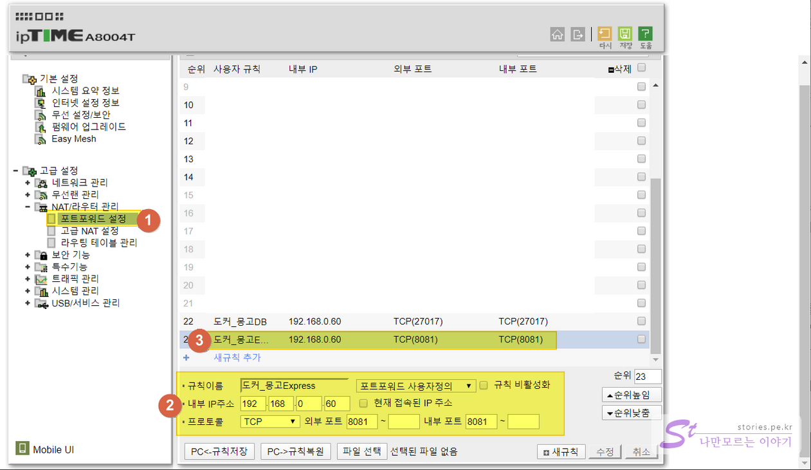Click the Mobile UI phone icon

(x=23, y=449)
